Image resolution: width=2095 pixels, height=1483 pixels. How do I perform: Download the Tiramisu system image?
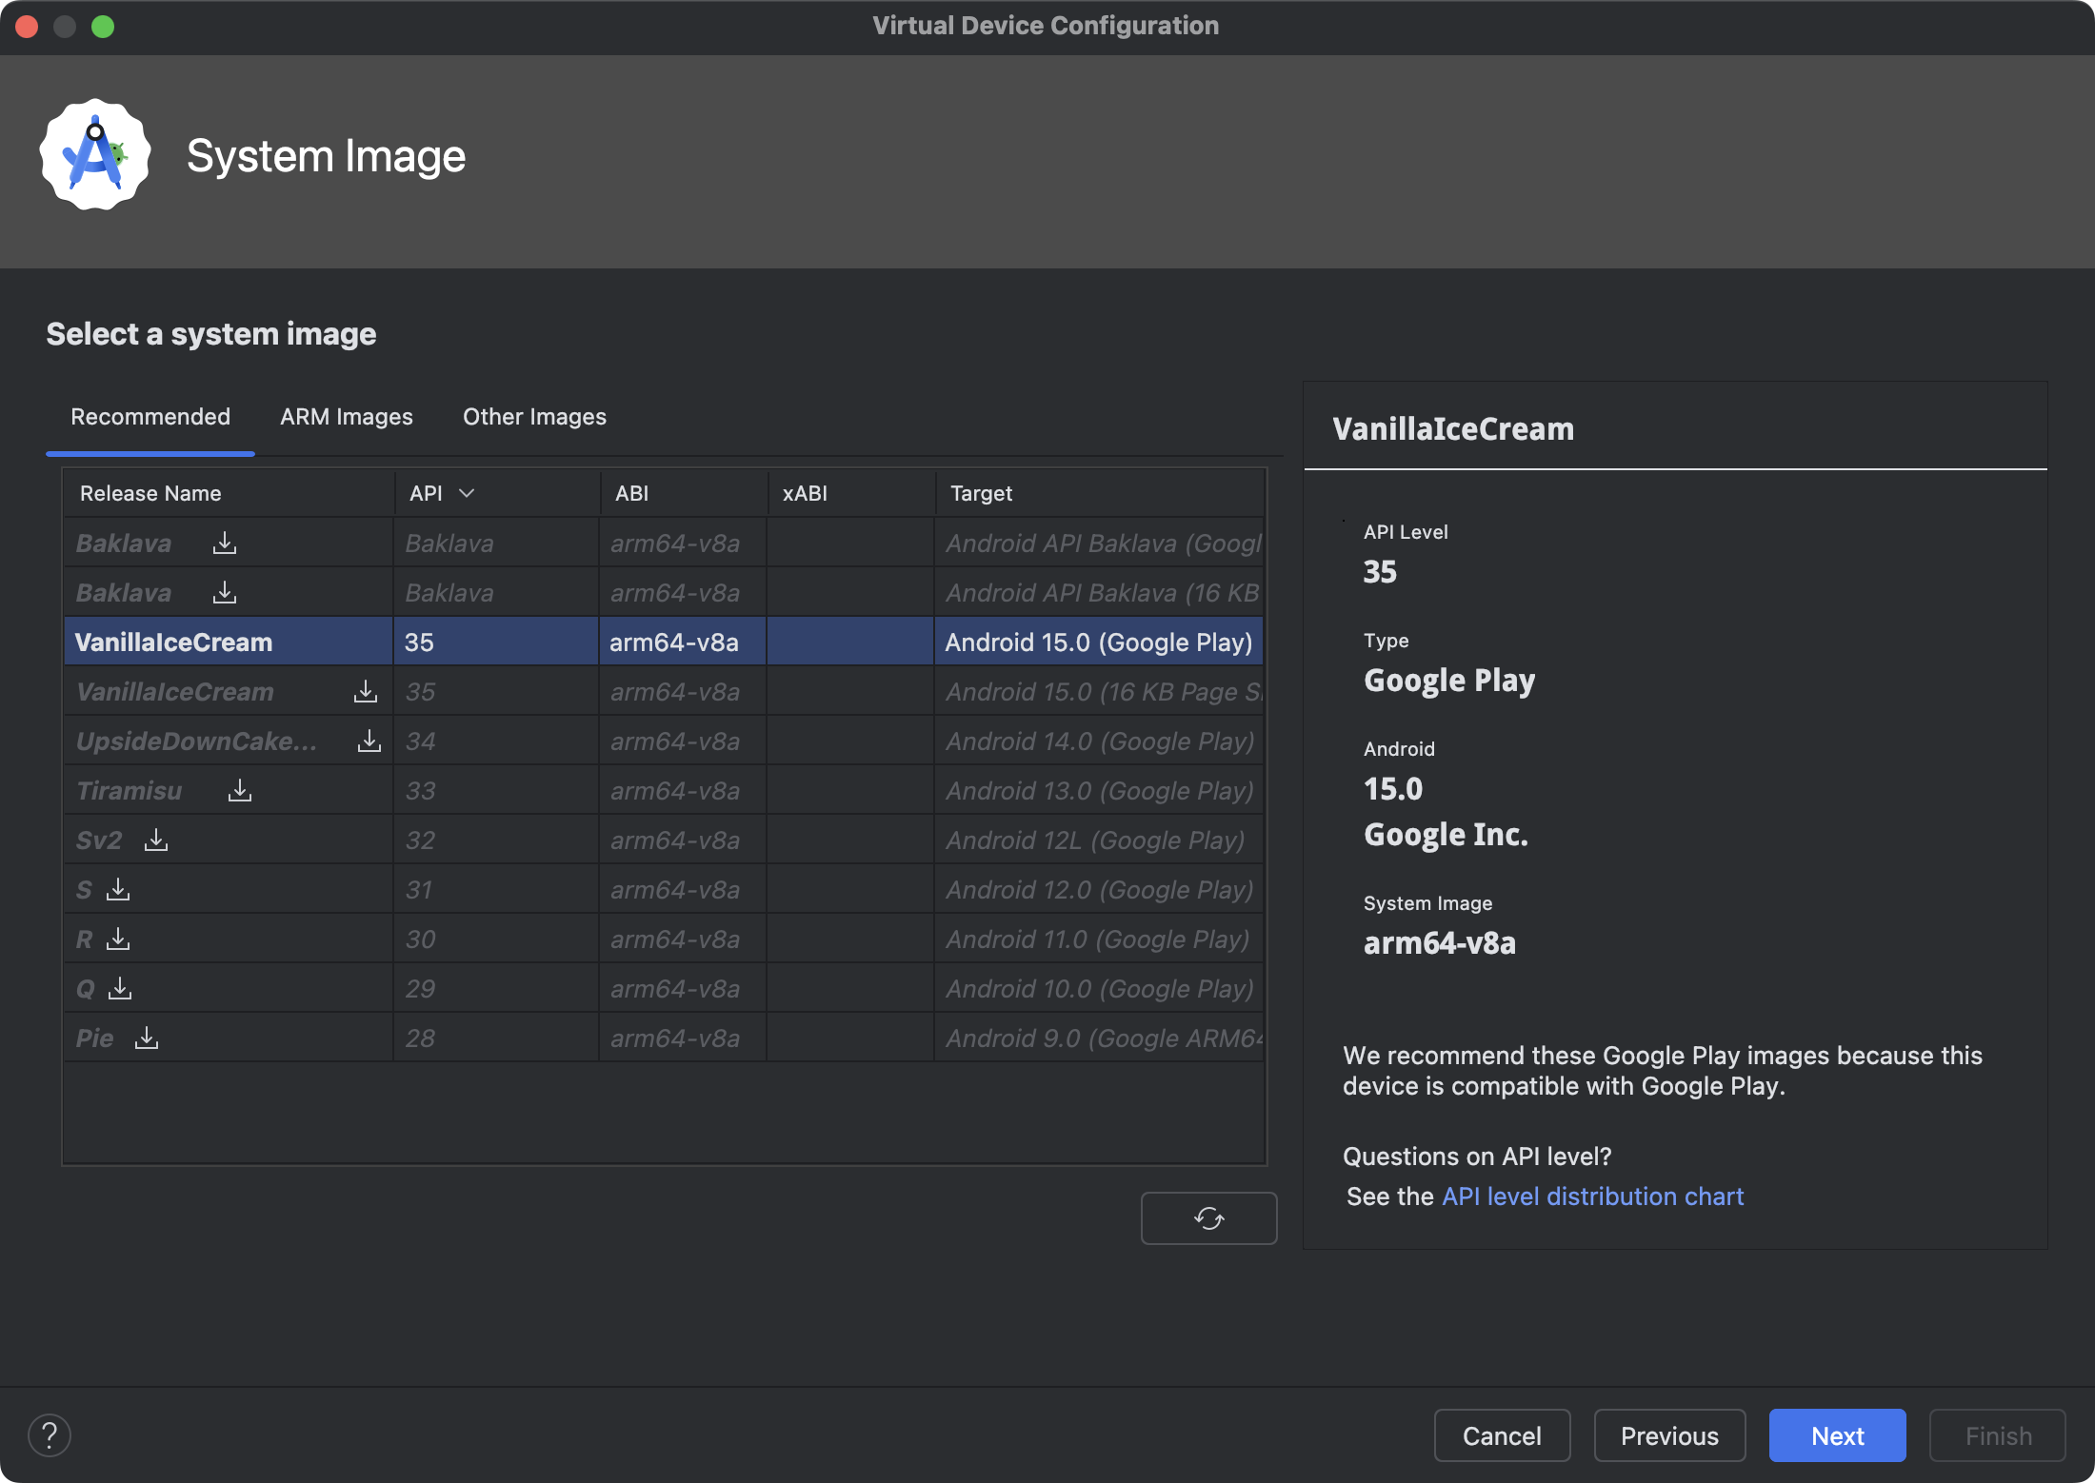[240, 790]
